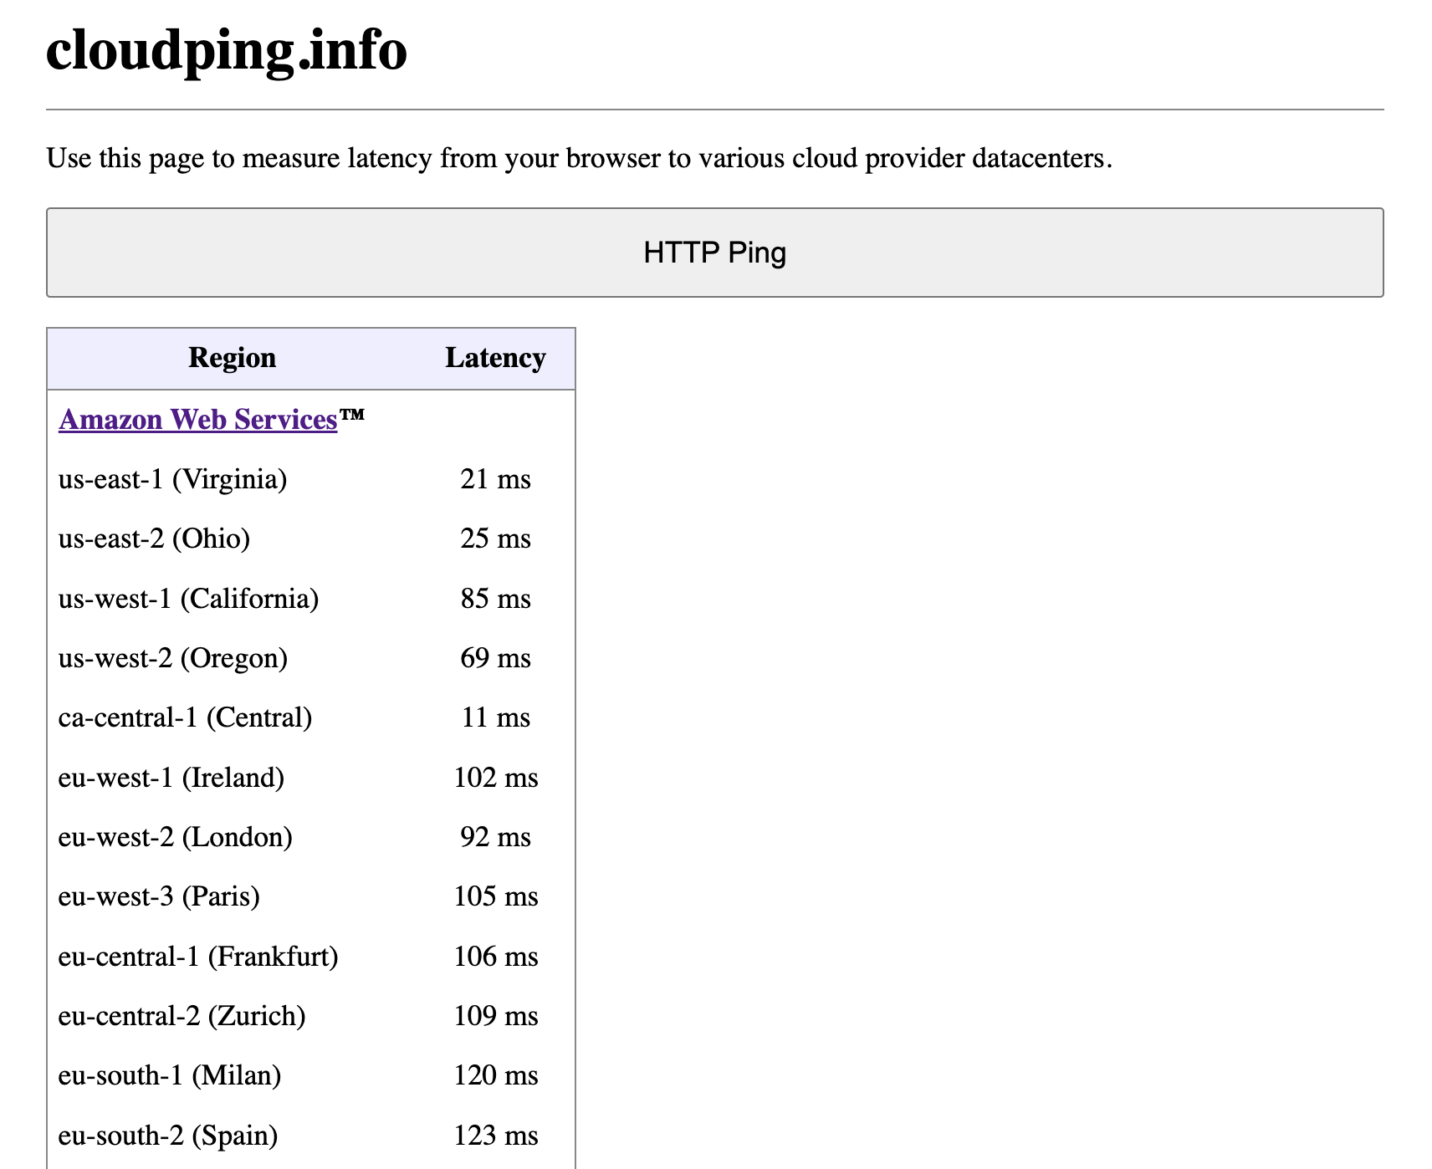Select us-west-2 (Oregon) region name
Screen dimensions: 1432x1169
[x=173, y=658]
